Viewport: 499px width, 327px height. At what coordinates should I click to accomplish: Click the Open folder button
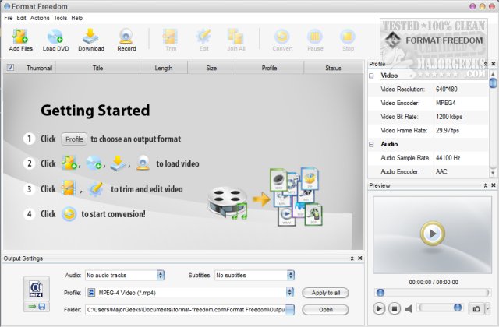tap(326, 310)
